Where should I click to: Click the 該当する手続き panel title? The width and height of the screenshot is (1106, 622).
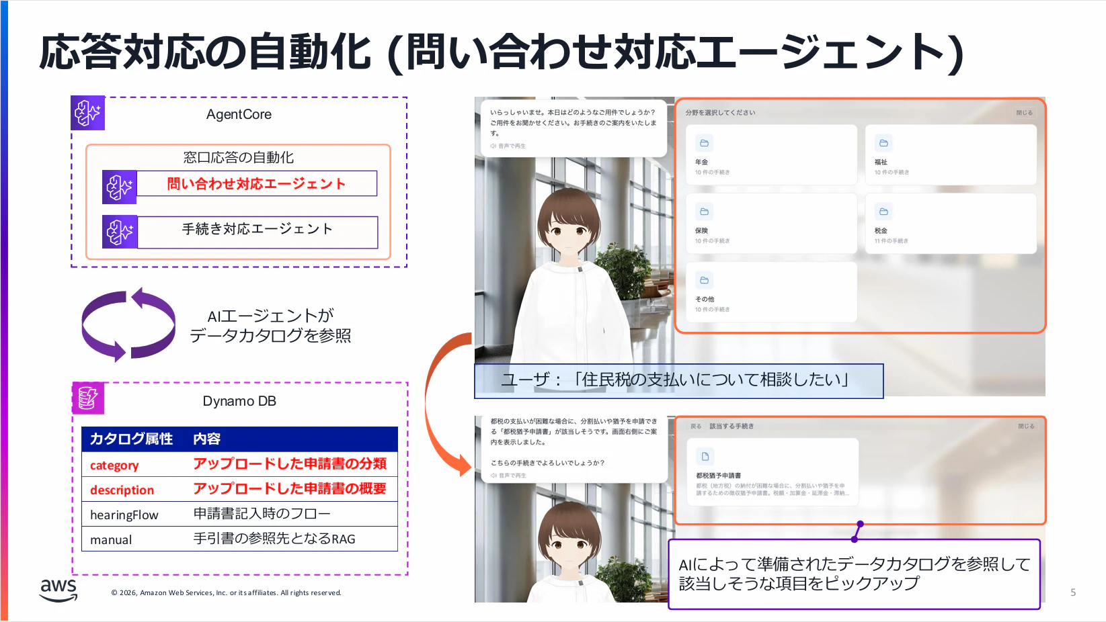tap(732, 426)
